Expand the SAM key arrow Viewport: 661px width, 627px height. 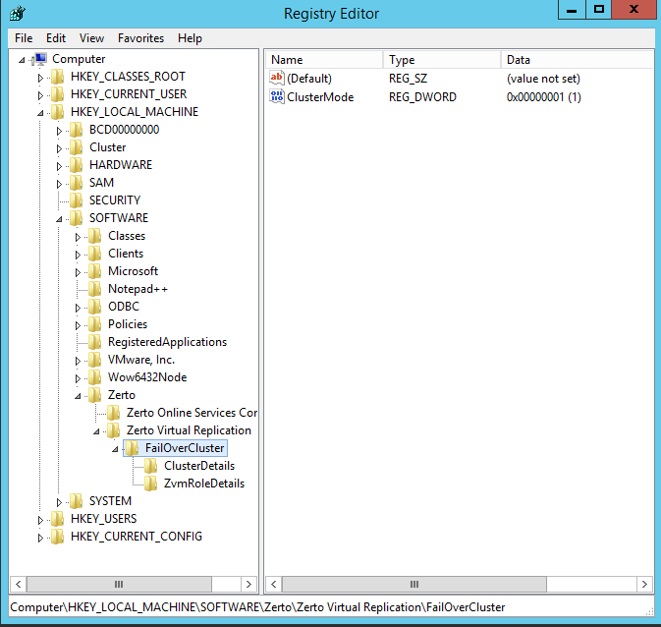click(59, 184)
